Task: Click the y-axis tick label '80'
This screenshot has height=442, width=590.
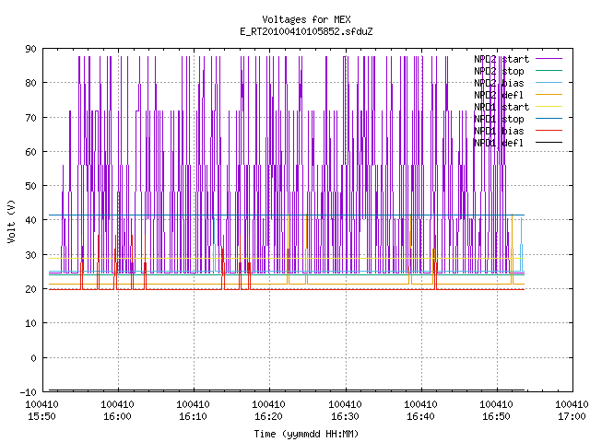Action: (31, 83)
